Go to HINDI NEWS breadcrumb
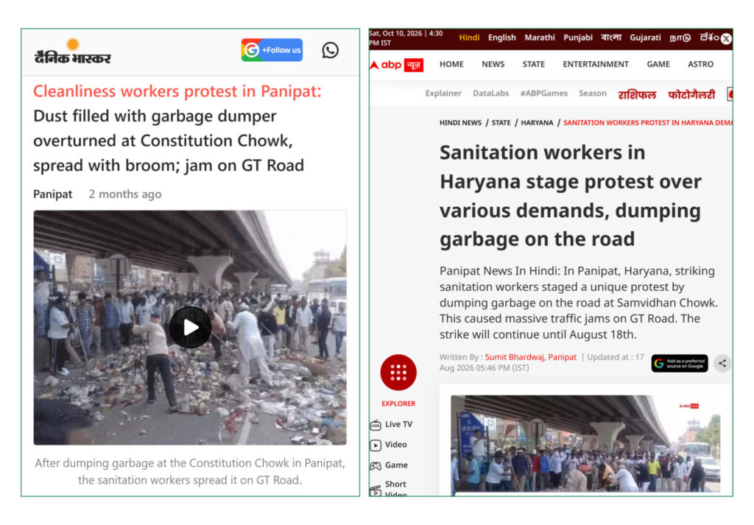The image size is (754, 525). 460,122
